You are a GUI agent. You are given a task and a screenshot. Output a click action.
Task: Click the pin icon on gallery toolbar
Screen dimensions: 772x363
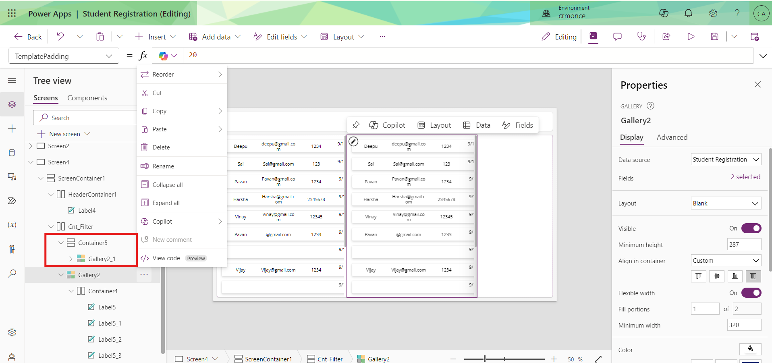pos(356,125)
